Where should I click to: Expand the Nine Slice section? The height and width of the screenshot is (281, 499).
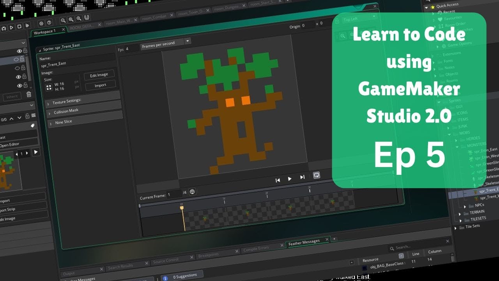[x=51, y=124]
